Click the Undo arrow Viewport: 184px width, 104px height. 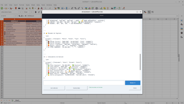45,8
